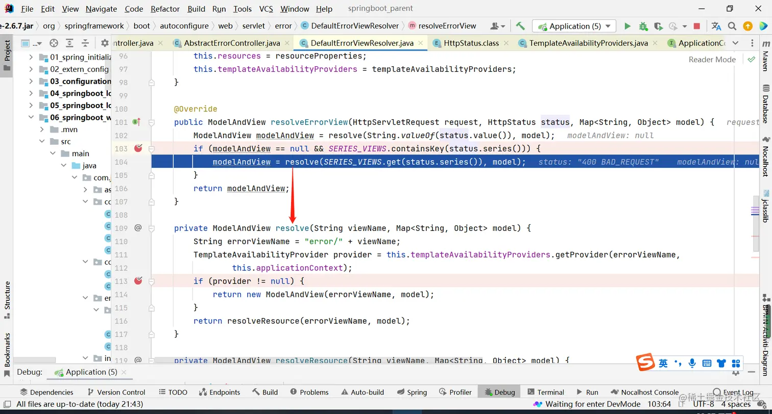Screen dimensions: 772x414
Task: Toggle the Sogou Chinese/English mode
Action: coord(663,363)
